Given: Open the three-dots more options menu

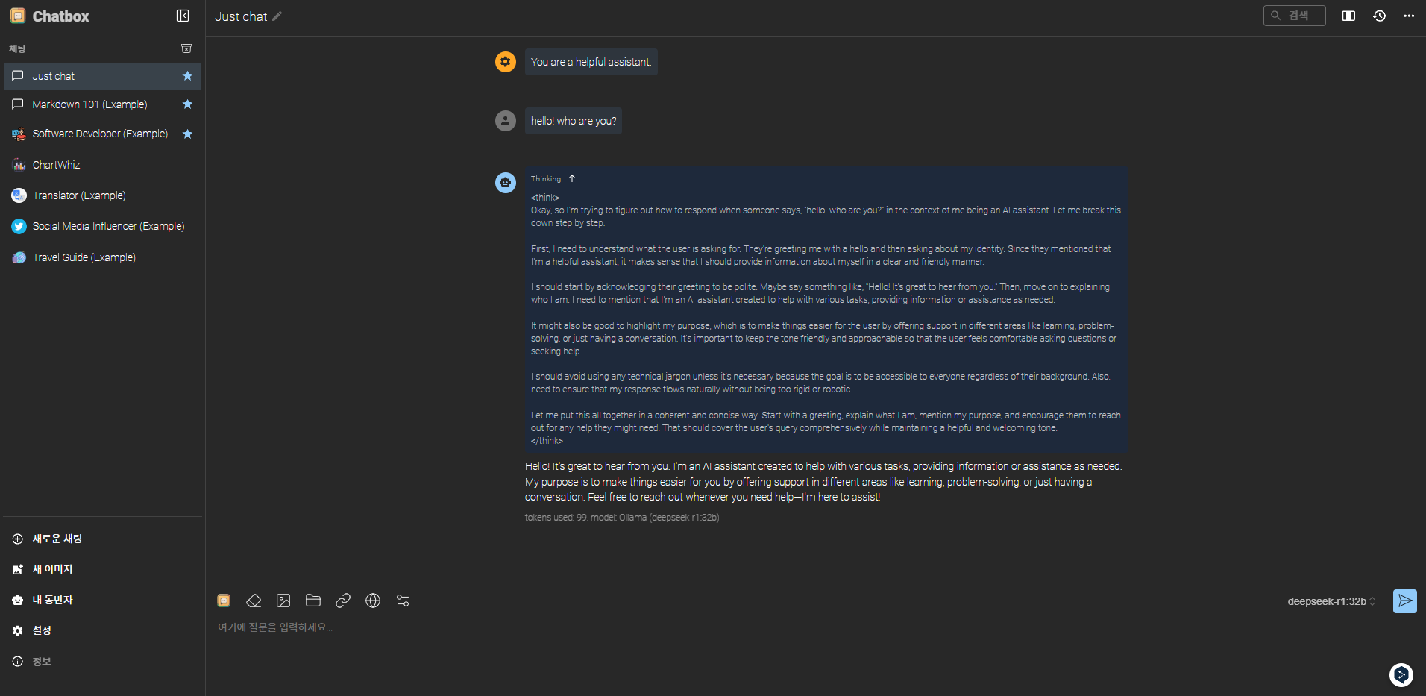Looking at the screenshot, I should click(x=1409, y=16).
